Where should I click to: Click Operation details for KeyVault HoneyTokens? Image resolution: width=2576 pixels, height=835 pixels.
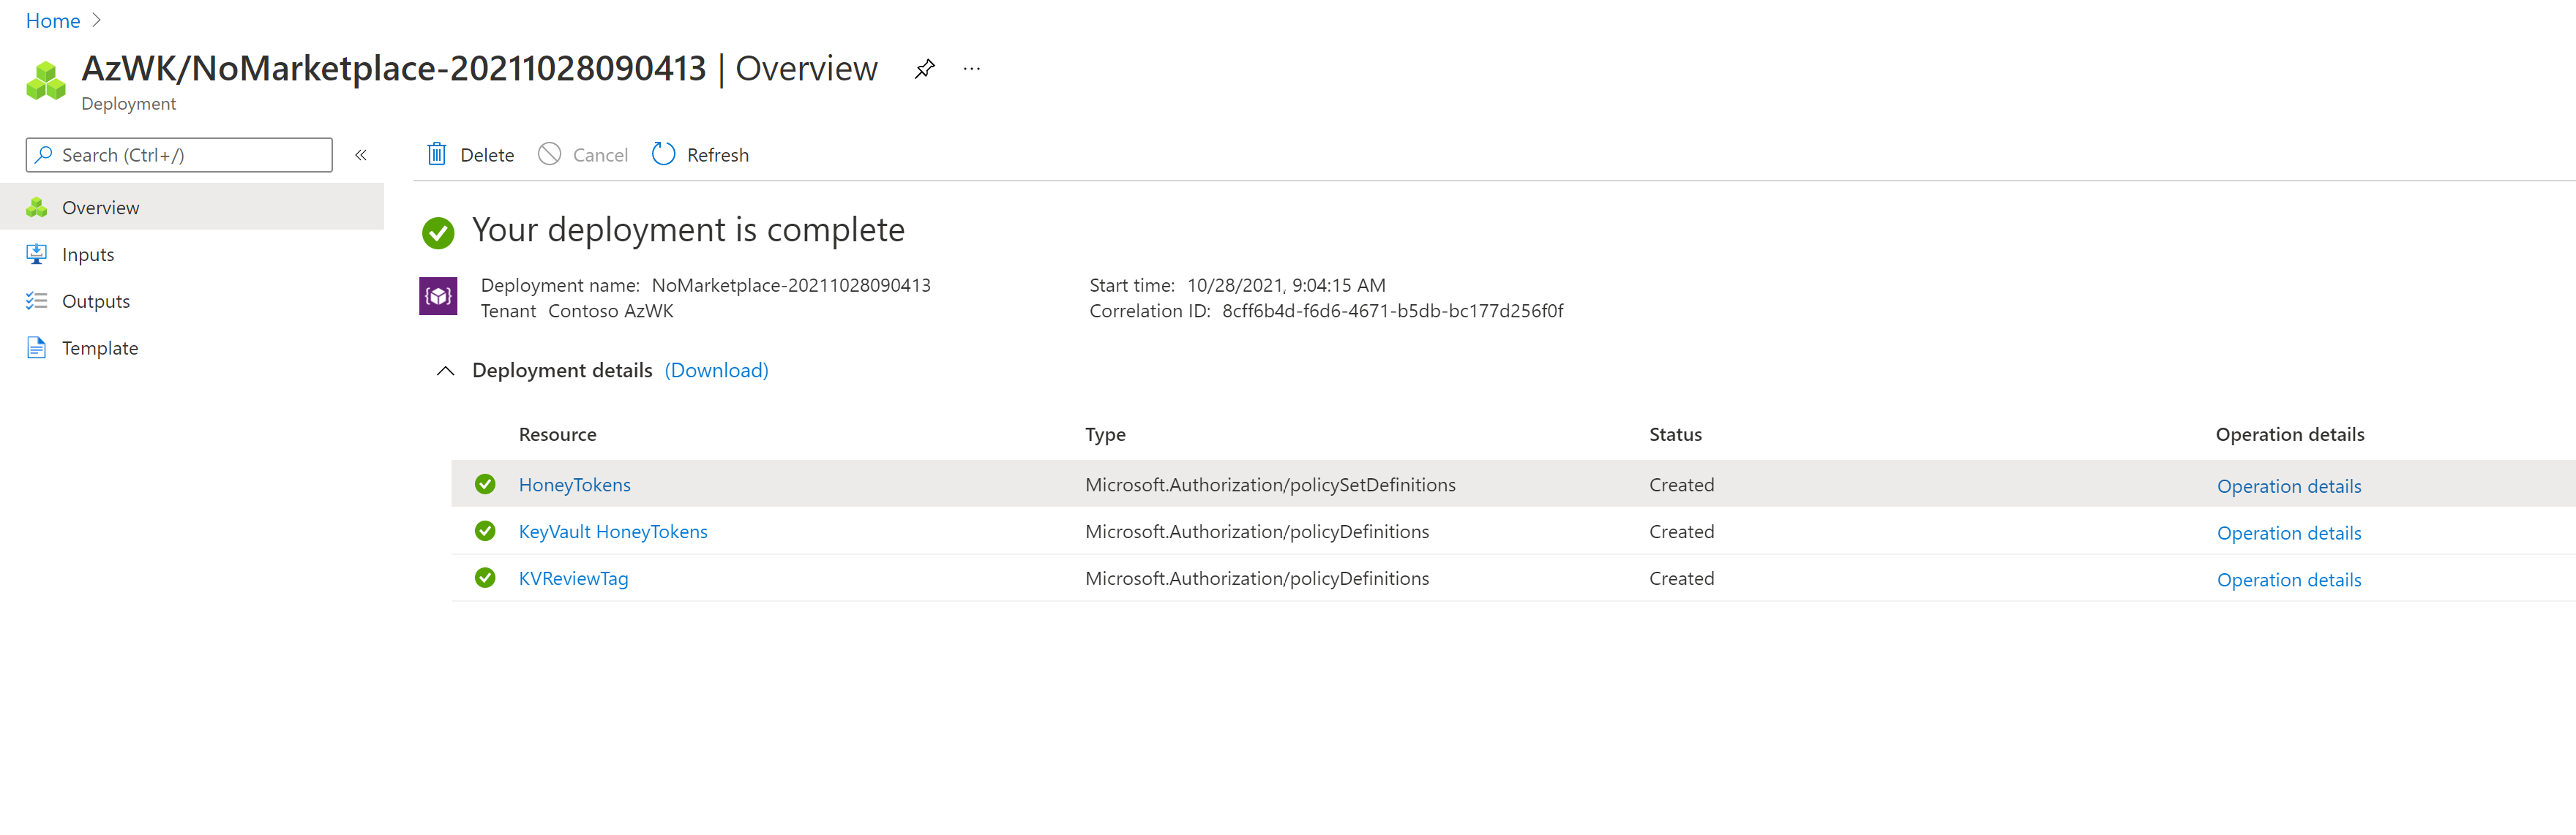point(2288,532)
